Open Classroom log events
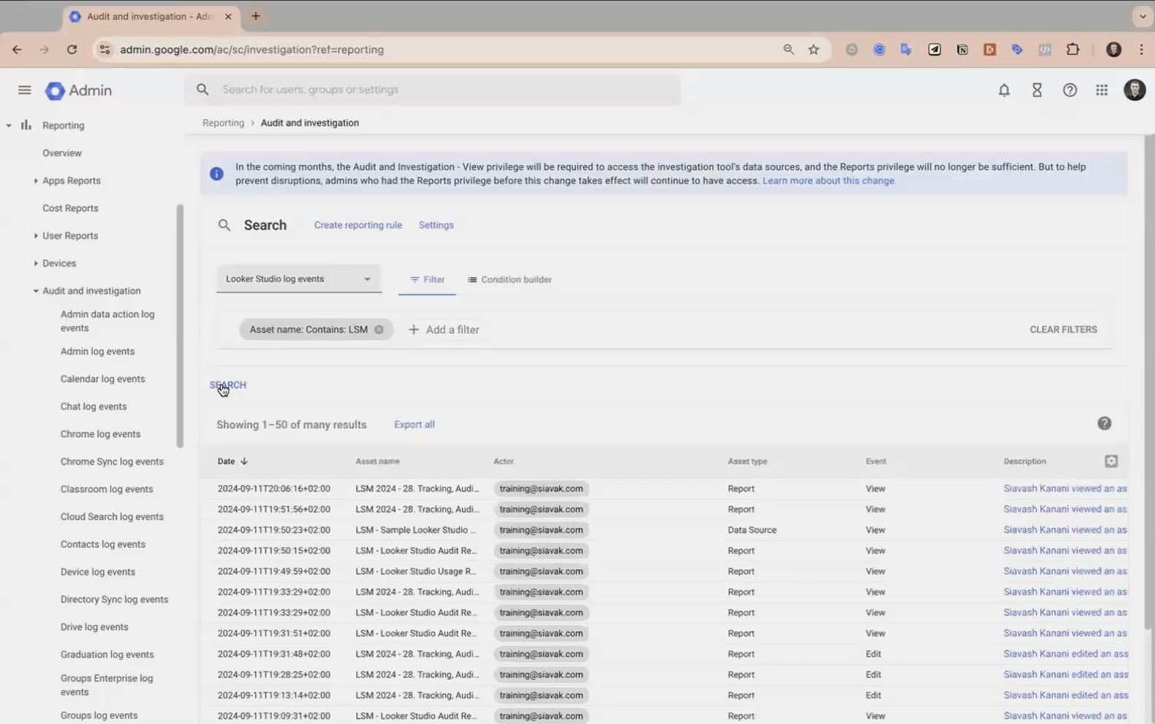The height and width of the screenshot is (724, 1155). tap(107, 489)
